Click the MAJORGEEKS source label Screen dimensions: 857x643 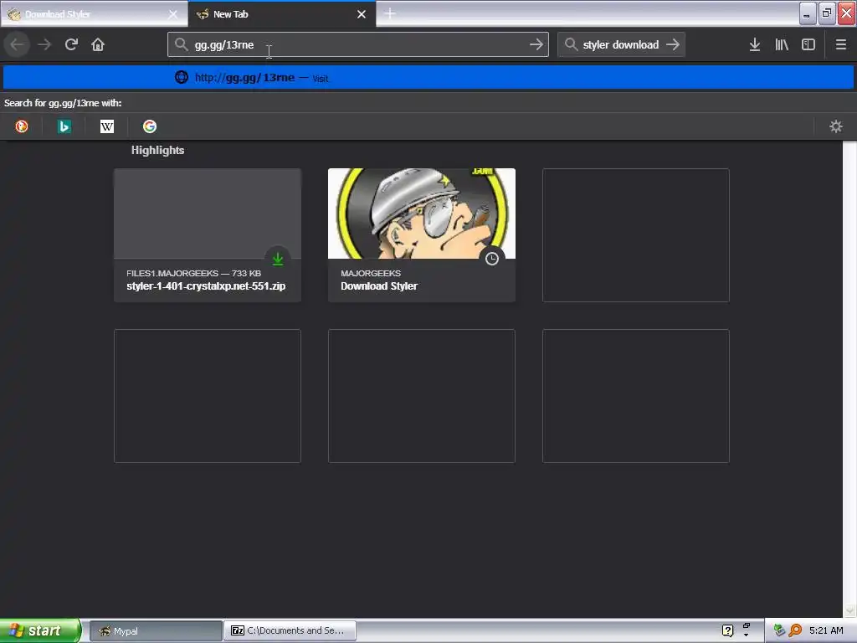(x=371, y=273)
